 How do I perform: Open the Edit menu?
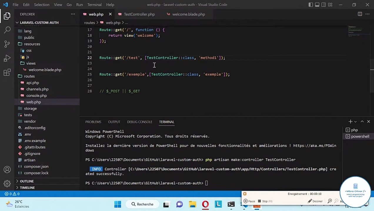click(26, 5)
